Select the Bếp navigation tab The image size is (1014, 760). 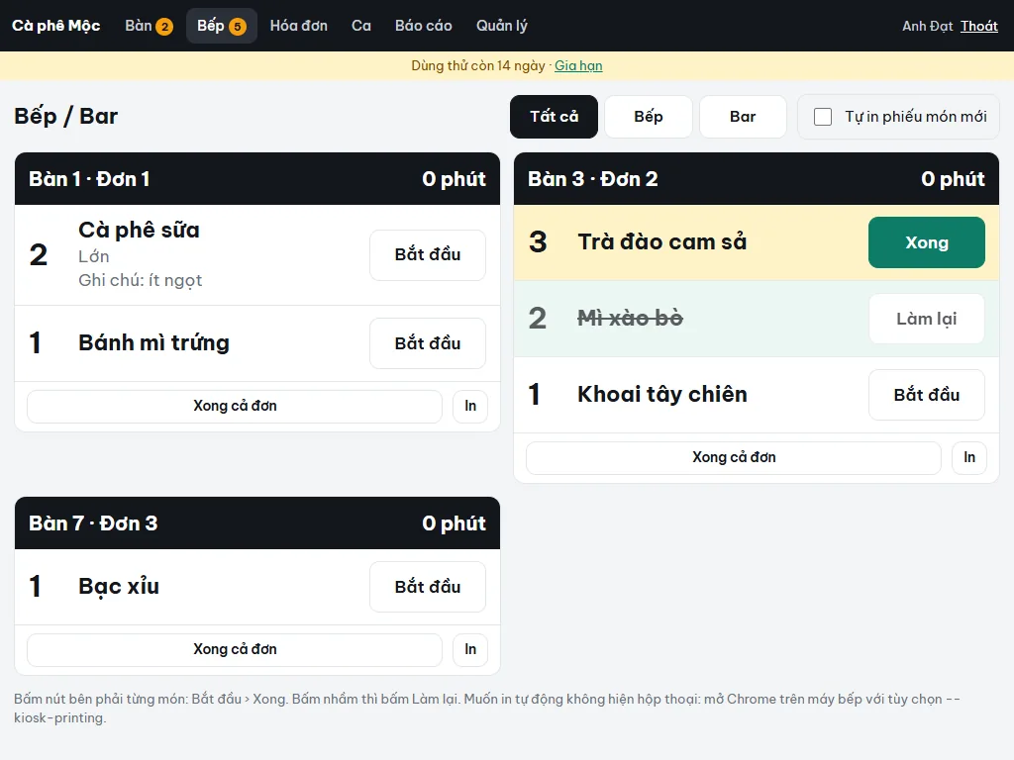[x=221, y=26]
